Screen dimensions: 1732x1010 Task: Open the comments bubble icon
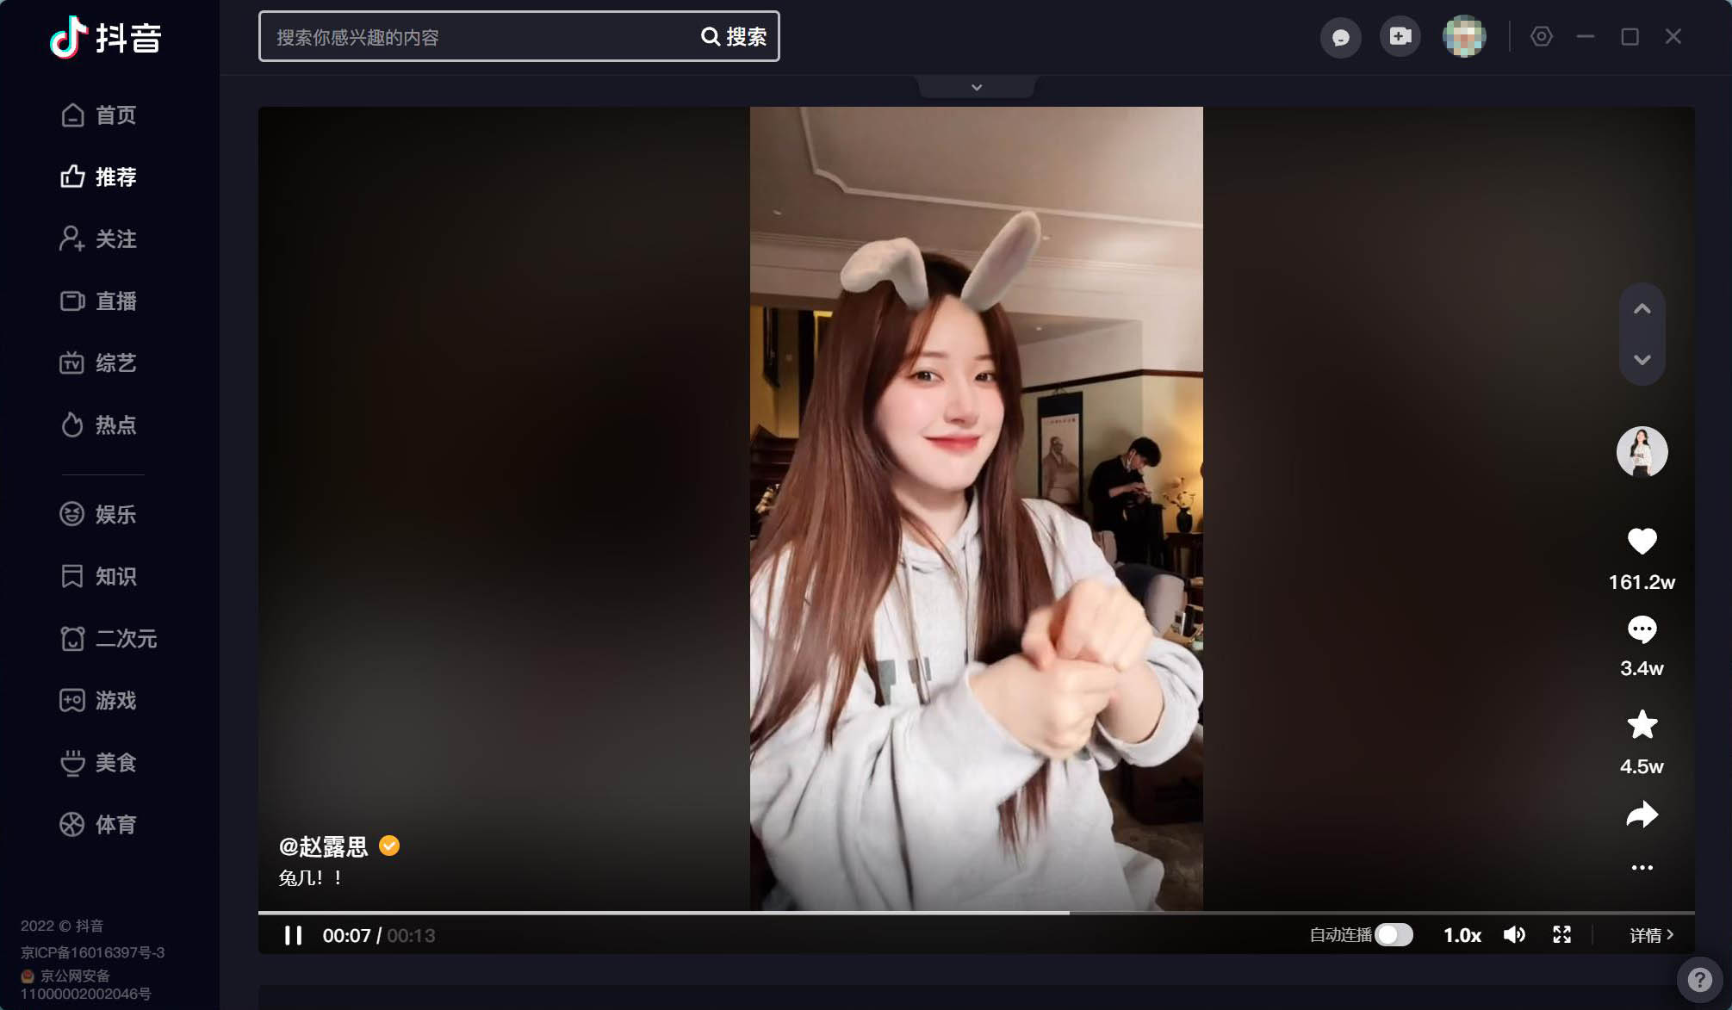point(1642,629)
